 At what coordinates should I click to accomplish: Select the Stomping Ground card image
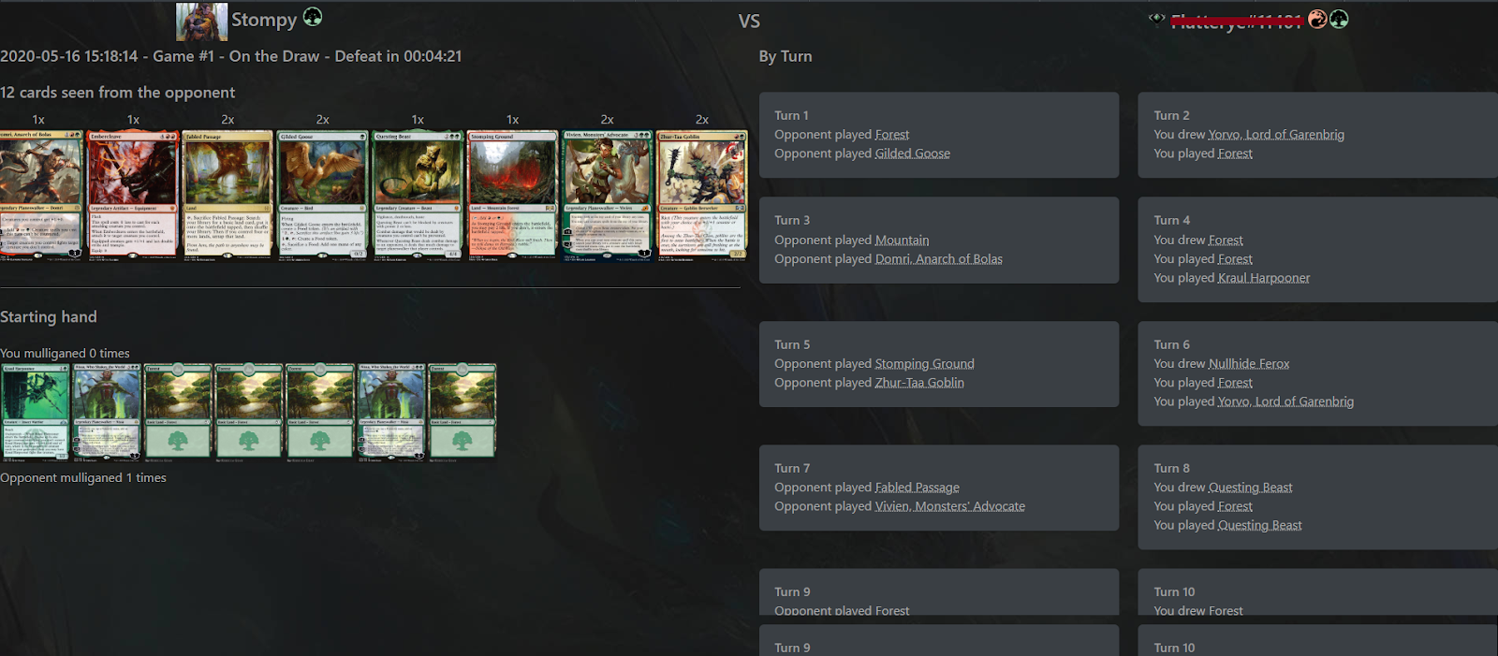click(x=512, y=195)
